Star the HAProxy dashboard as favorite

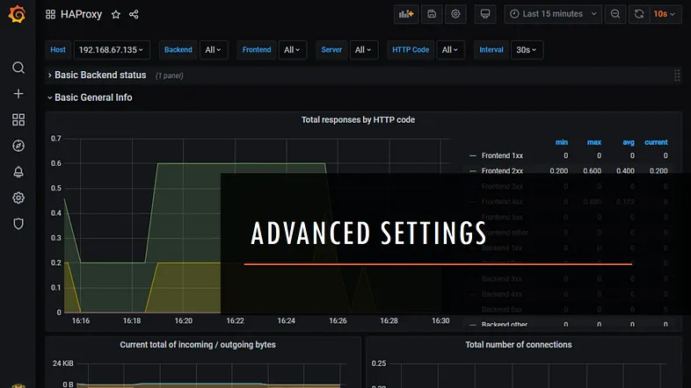(116, 15)
